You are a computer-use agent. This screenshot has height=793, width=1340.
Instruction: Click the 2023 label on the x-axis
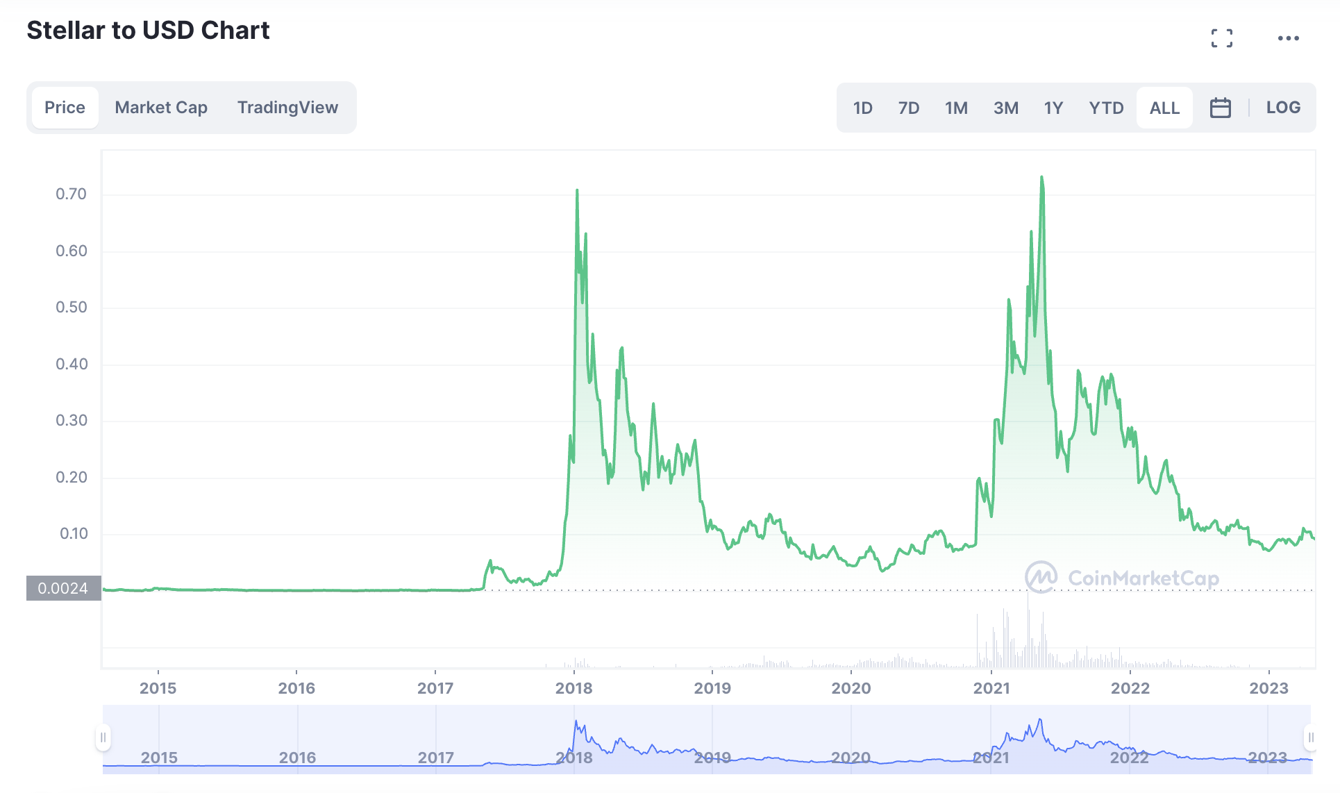[x=1268, y=688]
